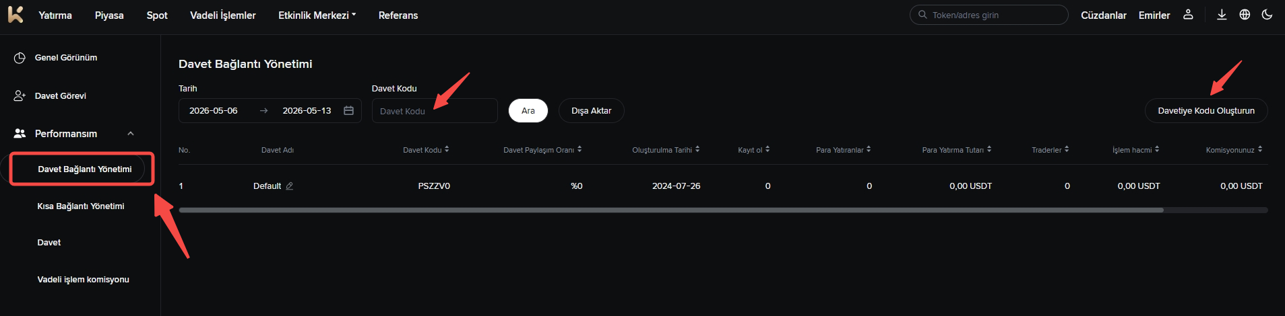Image resolution: width=1285 pixels, height=316 pixels.
Task: Click the Davet Görevi person icon
Action: tap(20, 96)
